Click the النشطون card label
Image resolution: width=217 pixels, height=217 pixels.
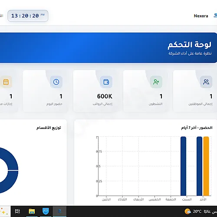(156, 104)
